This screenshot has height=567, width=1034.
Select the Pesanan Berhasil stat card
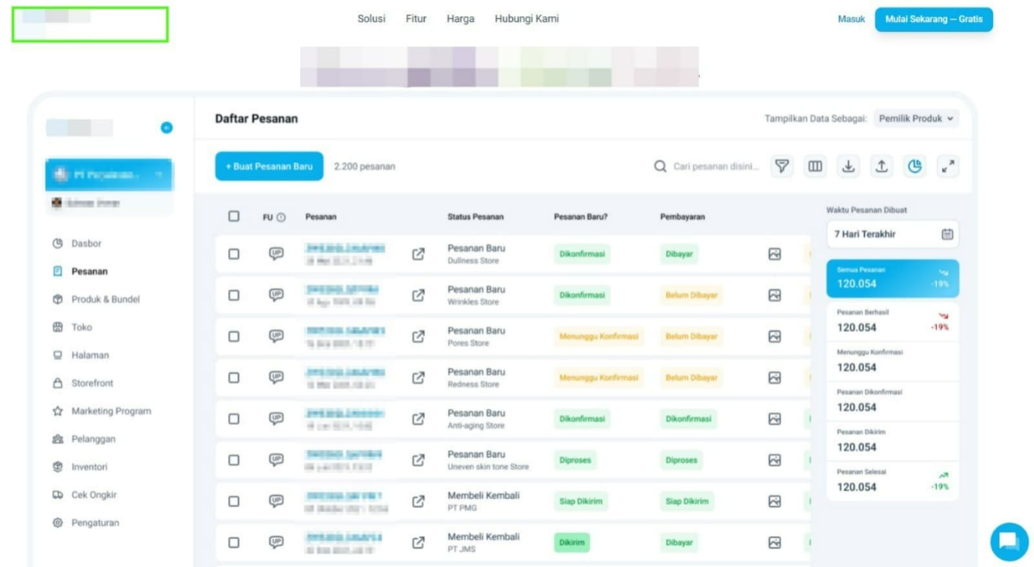tap(892, 321)
